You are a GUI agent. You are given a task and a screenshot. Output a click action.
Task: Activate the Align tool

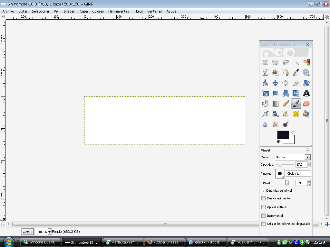286,83
